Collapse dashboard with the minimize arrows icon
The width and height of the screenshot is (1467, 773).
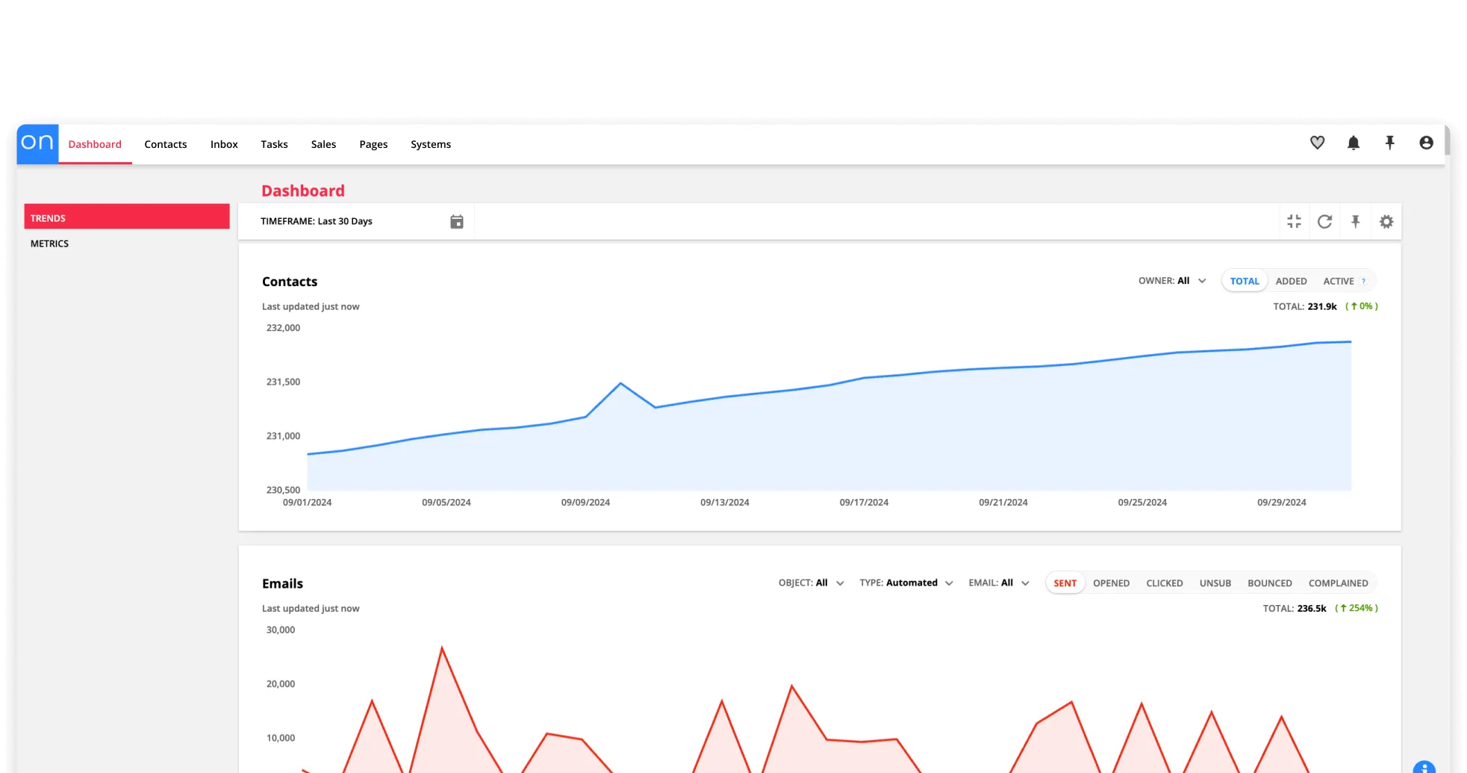(1295, 221)
